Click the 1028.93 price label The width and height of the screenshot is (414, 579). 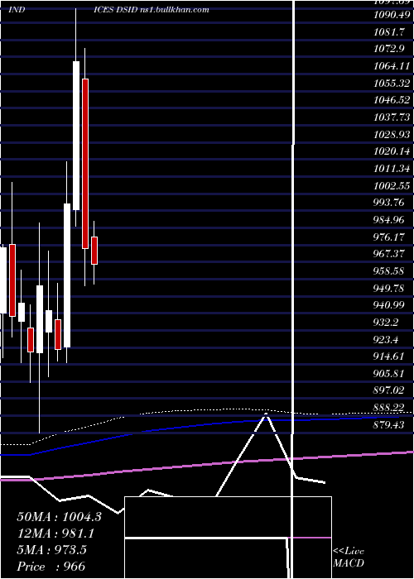pyautogui.click(x=392, y=134)
